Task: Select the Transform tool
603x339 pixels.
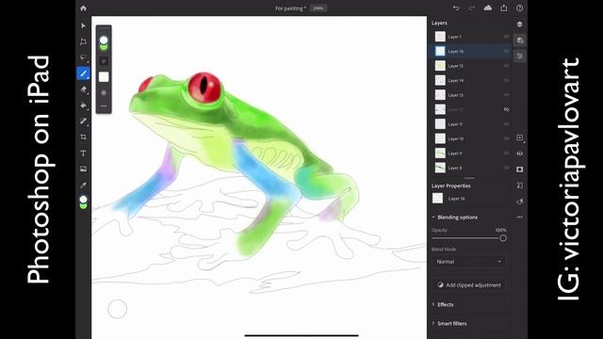Action: [84, 41]
